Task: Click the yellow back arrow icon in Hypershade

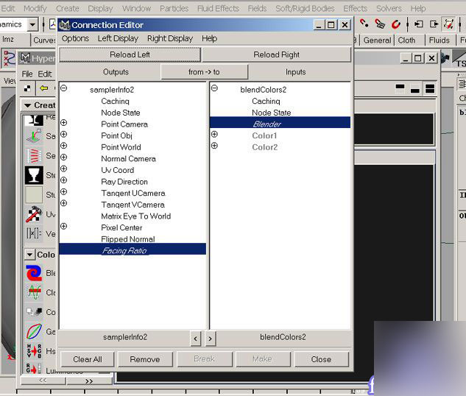Action: click(44, 88)
